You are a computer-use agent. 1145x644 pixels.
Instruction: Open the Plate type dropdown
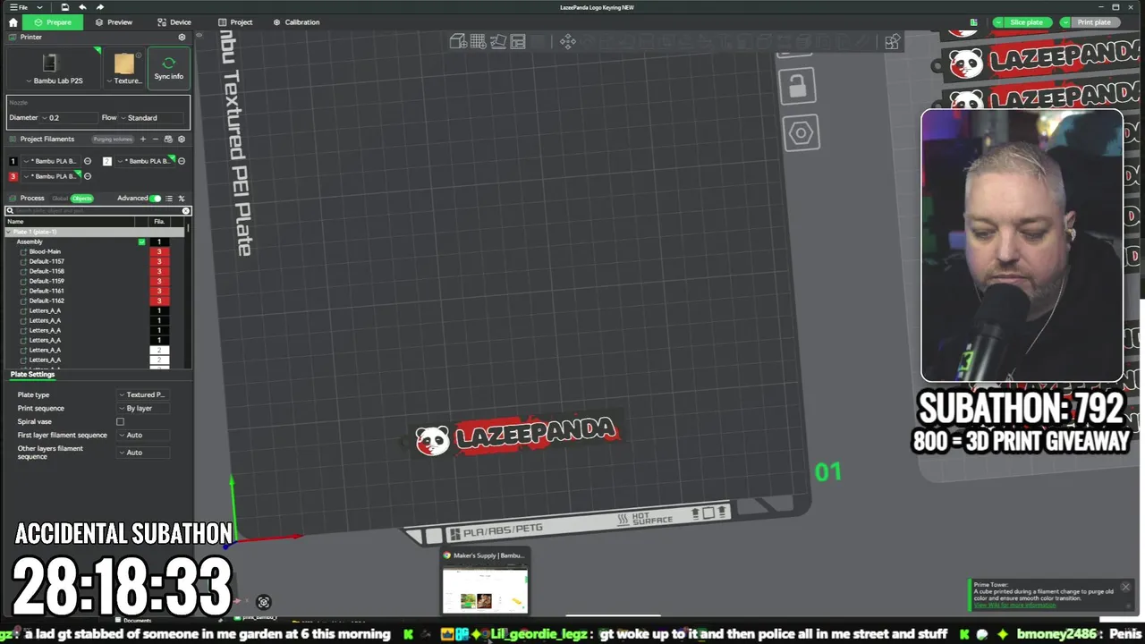[x=143, y=394]
